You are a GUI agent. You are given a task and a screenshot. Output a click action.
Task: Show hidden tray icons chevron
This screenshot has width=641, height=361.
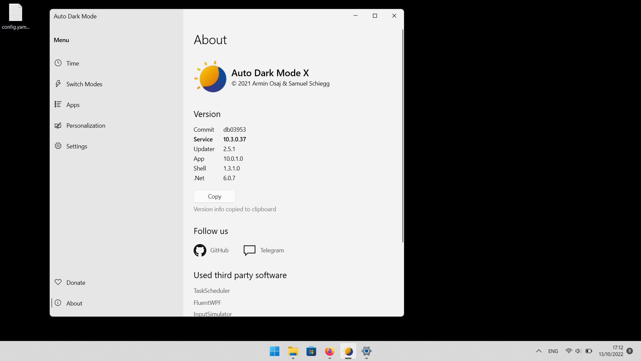pos(539,351)
